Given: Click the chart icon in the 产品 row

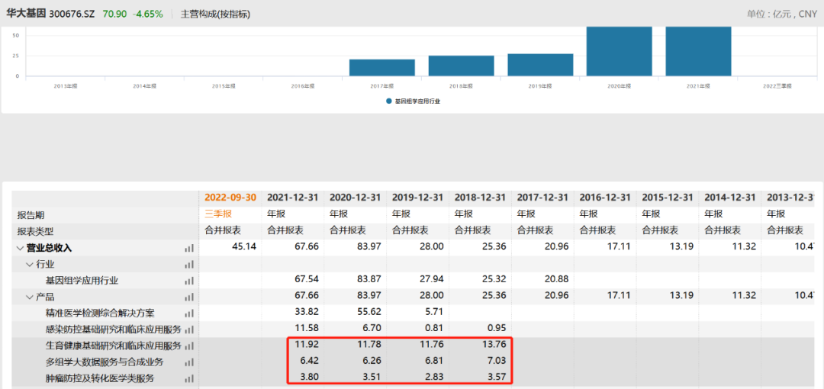Looking at the screenshot, I should [x=189, y=297].
